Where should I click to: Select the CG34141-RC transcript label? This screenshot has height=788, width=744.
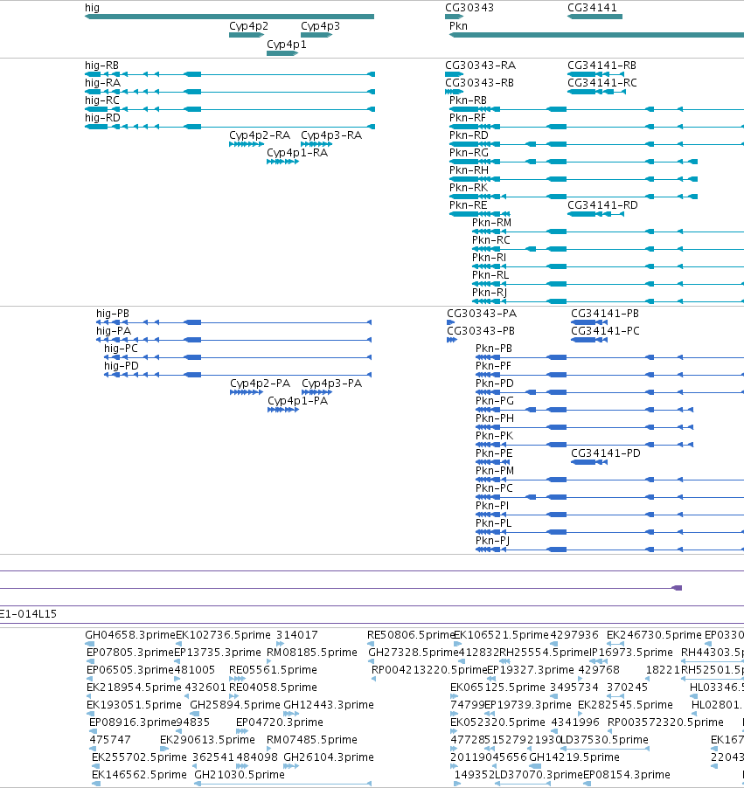(602, 83)
